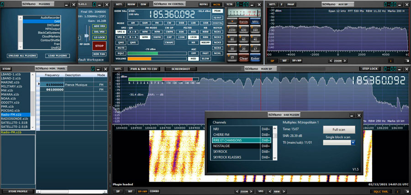Viewport: 411px width, 195px height.
Task: Select the 96100000 frequency row
Action: 74,90
